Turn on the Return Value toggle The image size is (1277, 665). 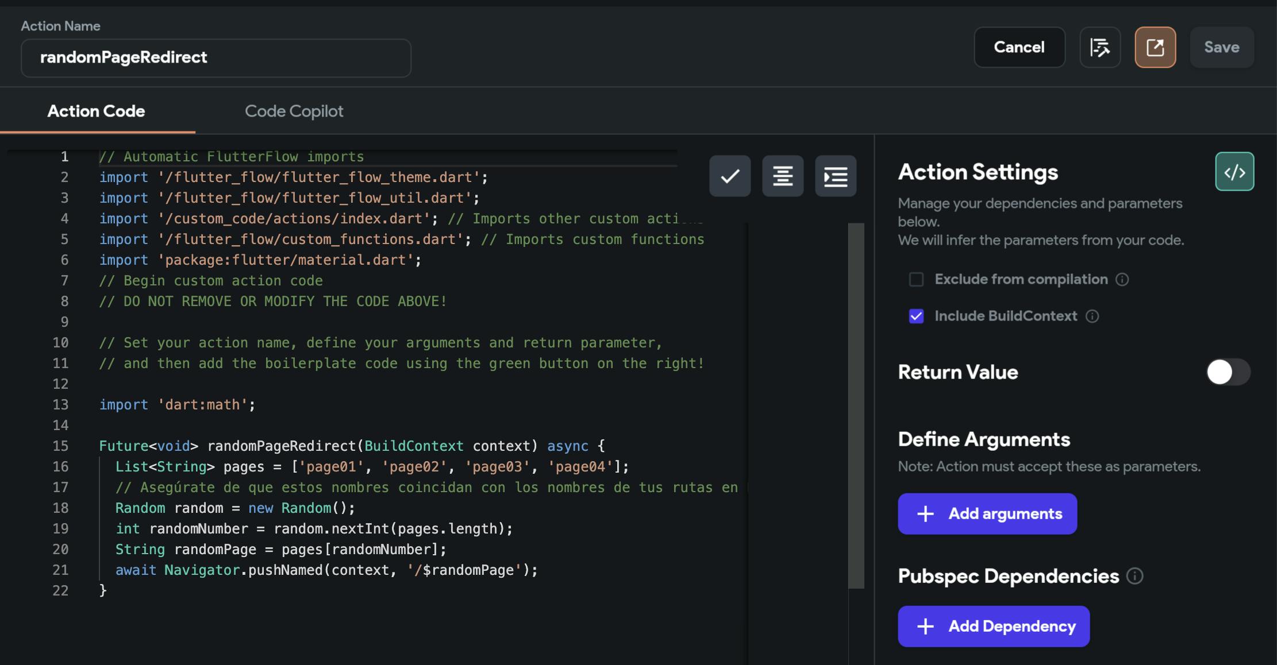coord(1228,372)
